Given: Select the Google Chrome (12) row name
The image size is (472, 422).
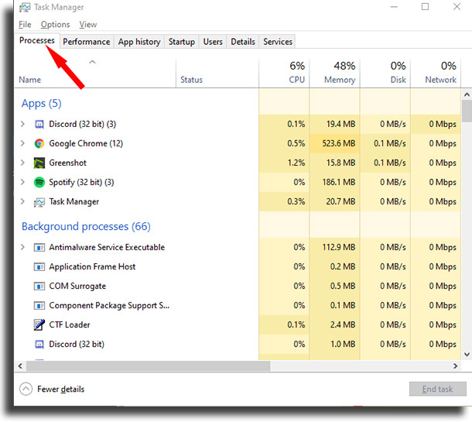Looking at the screenshot, I should coord(86,143).
